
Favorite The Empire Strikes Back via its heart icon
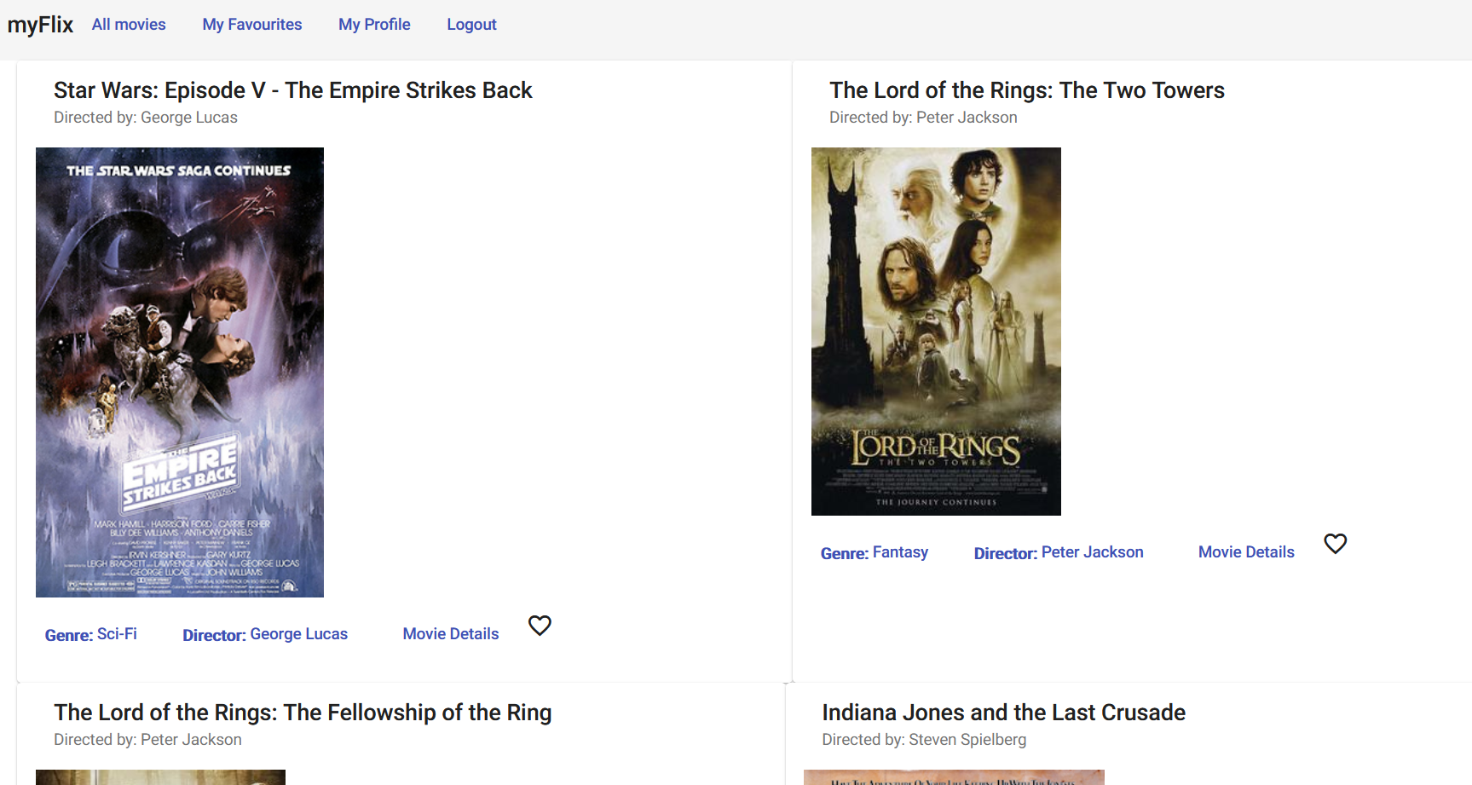[x=540, y=626]
